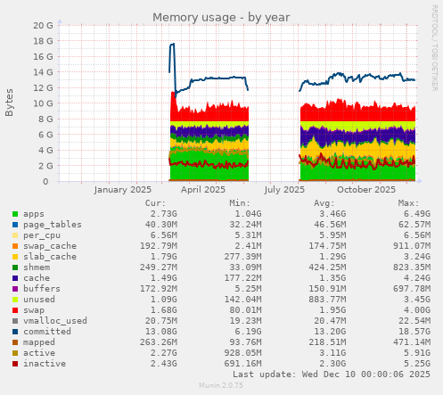
Task: Click the 'unused' legend label
Action: [x=39, y=300]
